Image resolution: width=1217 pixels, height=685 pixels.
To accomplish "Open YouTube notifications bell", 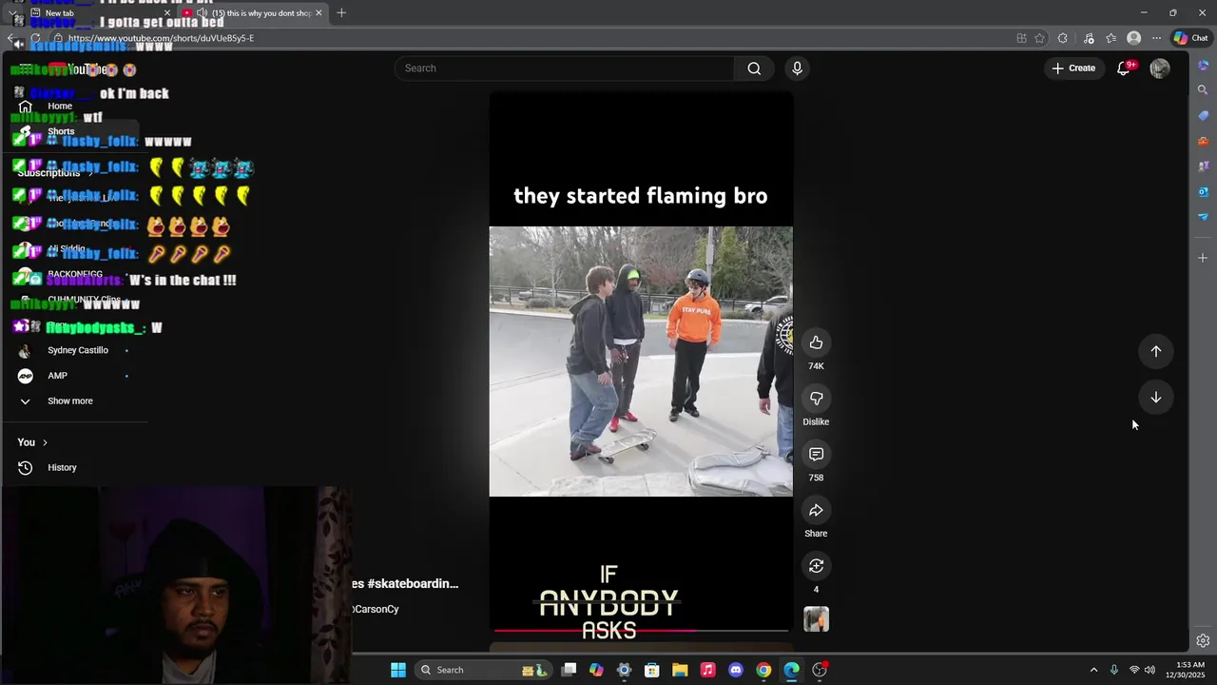I will (1124, 68).
